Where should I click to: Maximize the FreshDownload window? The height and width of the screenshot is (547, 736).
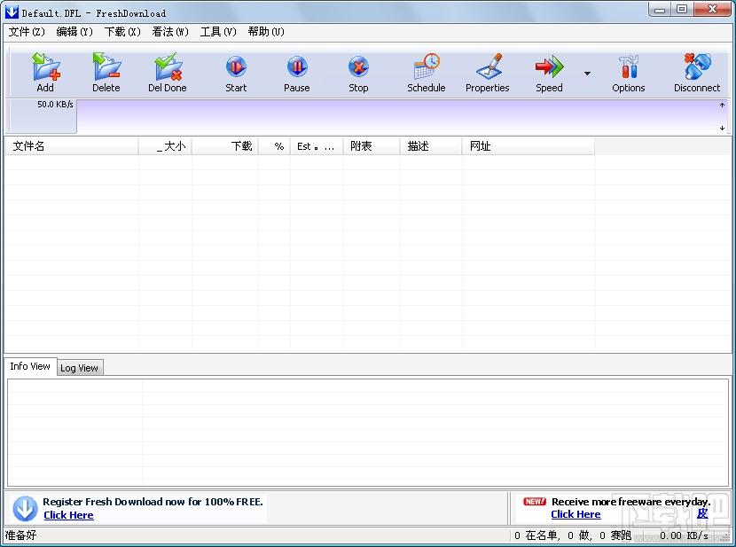click(x=682, y=10)
